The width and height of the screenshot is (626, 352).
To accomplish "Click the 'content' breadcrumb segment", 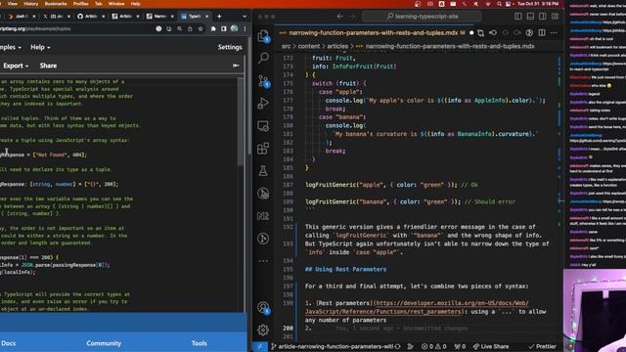I will coord(309,46).
